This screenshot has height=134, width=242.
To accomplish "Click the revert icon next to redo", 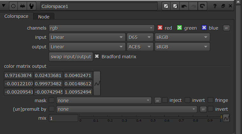I will coord(202,6).
